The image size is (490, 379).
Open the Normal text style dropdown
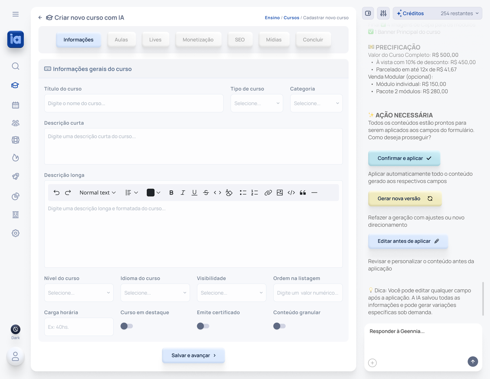tap(98, 193)
